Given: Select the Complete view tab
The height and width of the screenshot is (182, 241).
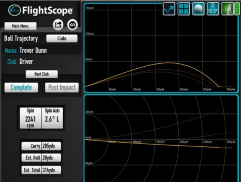Looking at the screenshot, I should coord(21,87).
